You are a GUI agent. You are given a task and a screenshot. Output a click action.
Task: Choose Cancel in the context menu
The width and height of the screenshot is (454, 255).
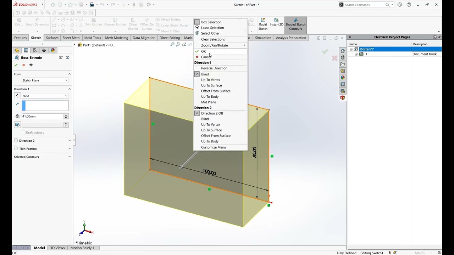(220, 57)
